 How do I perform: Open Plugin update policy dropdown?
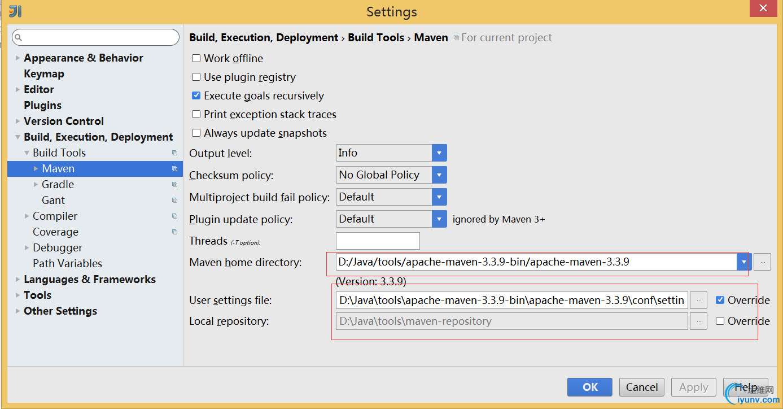tap(439, 219)
